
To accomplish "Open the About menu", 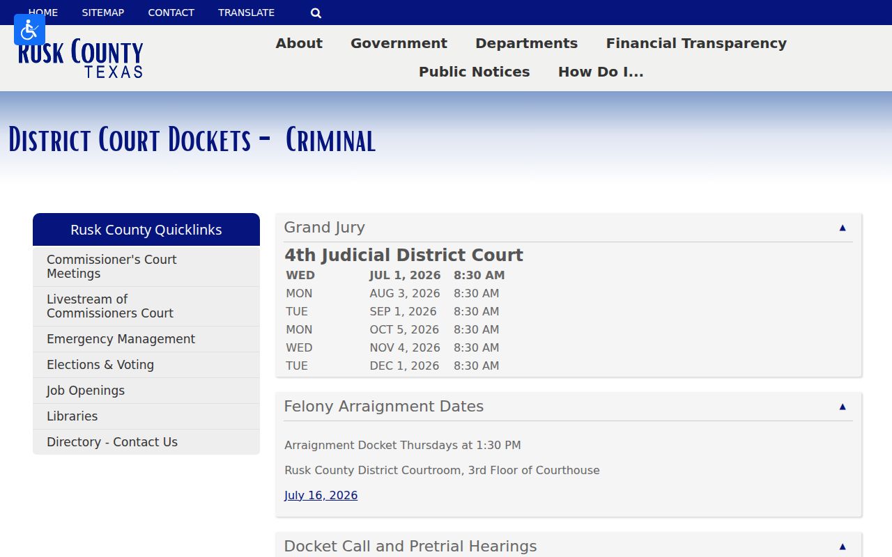I will click(x=299, y=43).
